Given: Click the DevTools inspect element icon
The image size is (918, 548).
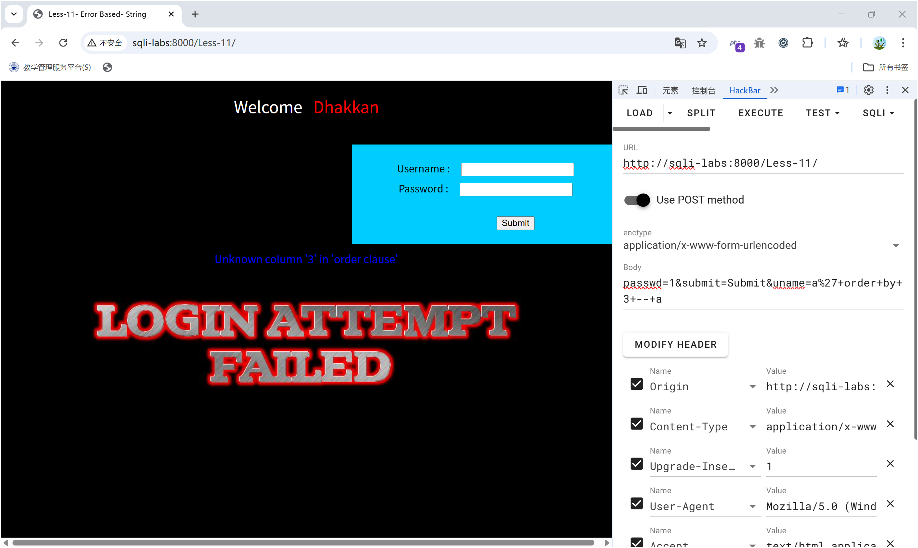Looking at the screenshot, I should click(x=623, y=90).
